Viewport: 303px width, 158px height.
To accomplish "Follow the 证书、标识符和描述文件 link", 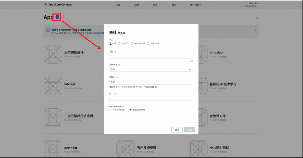I will coord(127,87).
